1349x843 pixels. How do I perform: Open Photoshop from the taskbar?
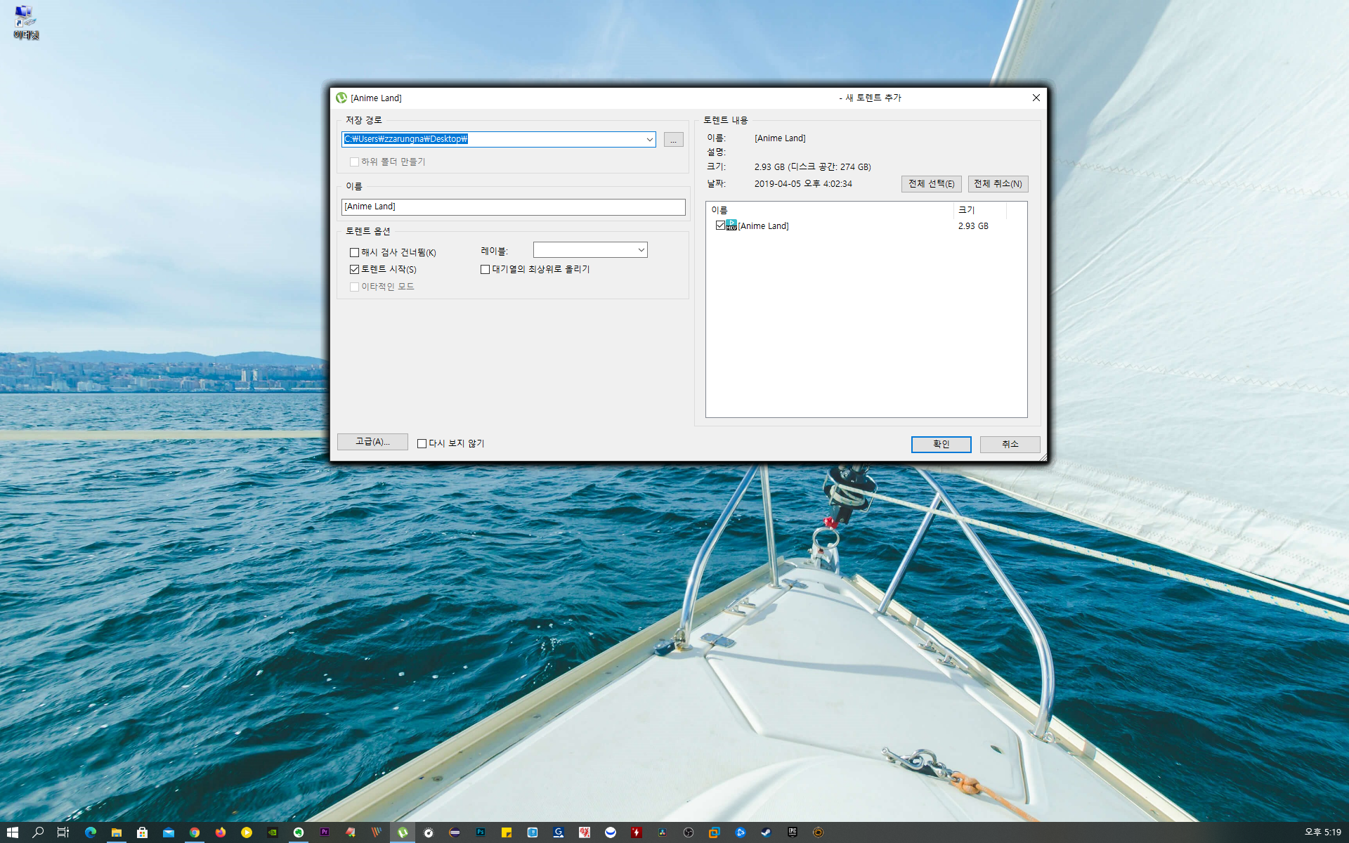481,832
